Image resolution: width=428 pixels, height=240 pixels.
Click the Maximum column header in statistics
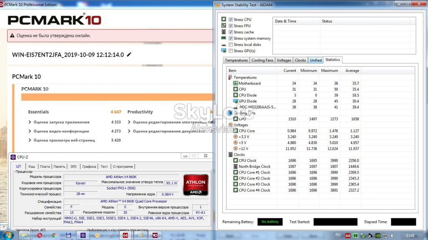pyautogui.click(x=329, y=71)
